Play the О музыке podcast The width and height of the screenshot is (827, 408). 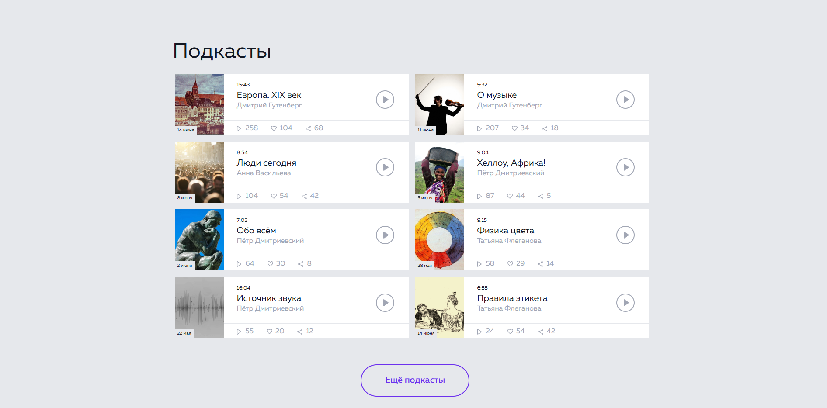click(x=625, y=100)
